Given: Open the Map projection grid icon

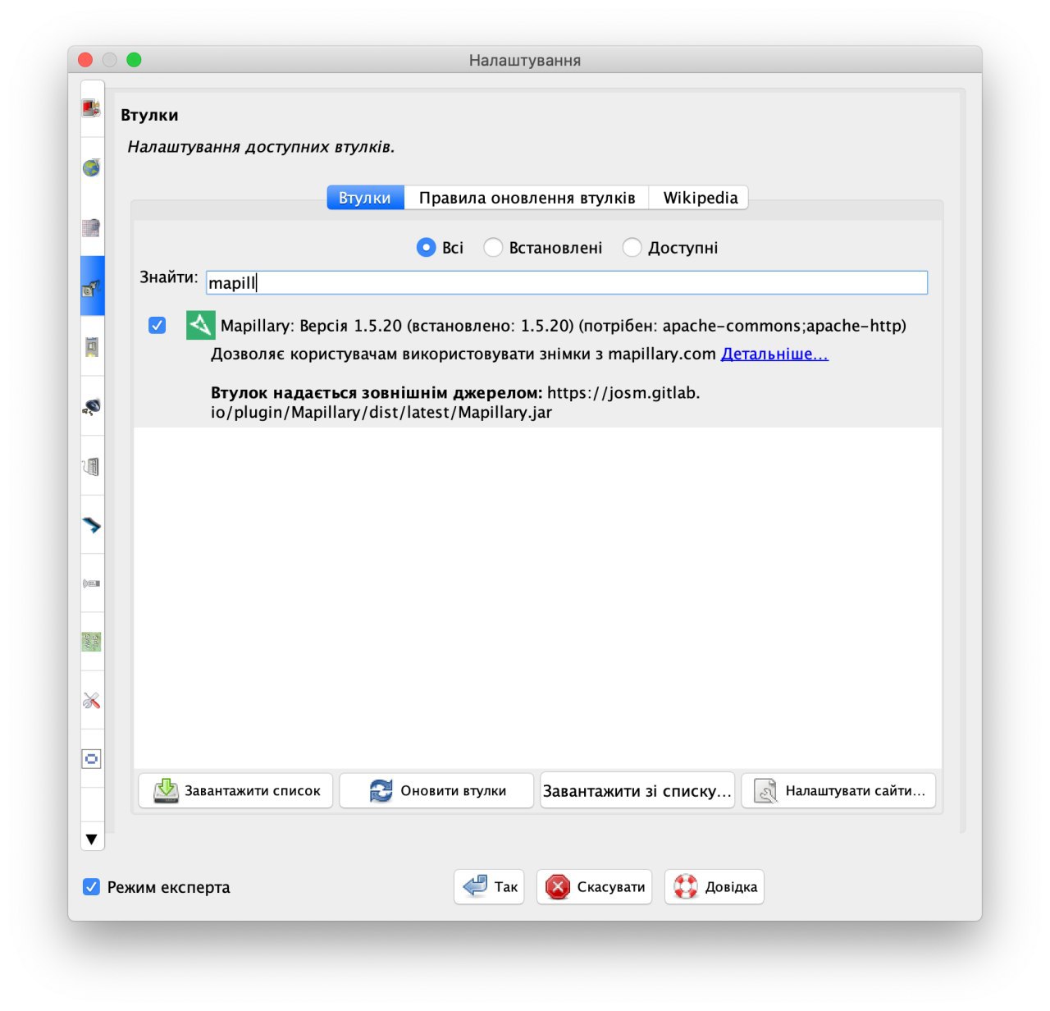Looking at the screenshot, I should [91, 227].
